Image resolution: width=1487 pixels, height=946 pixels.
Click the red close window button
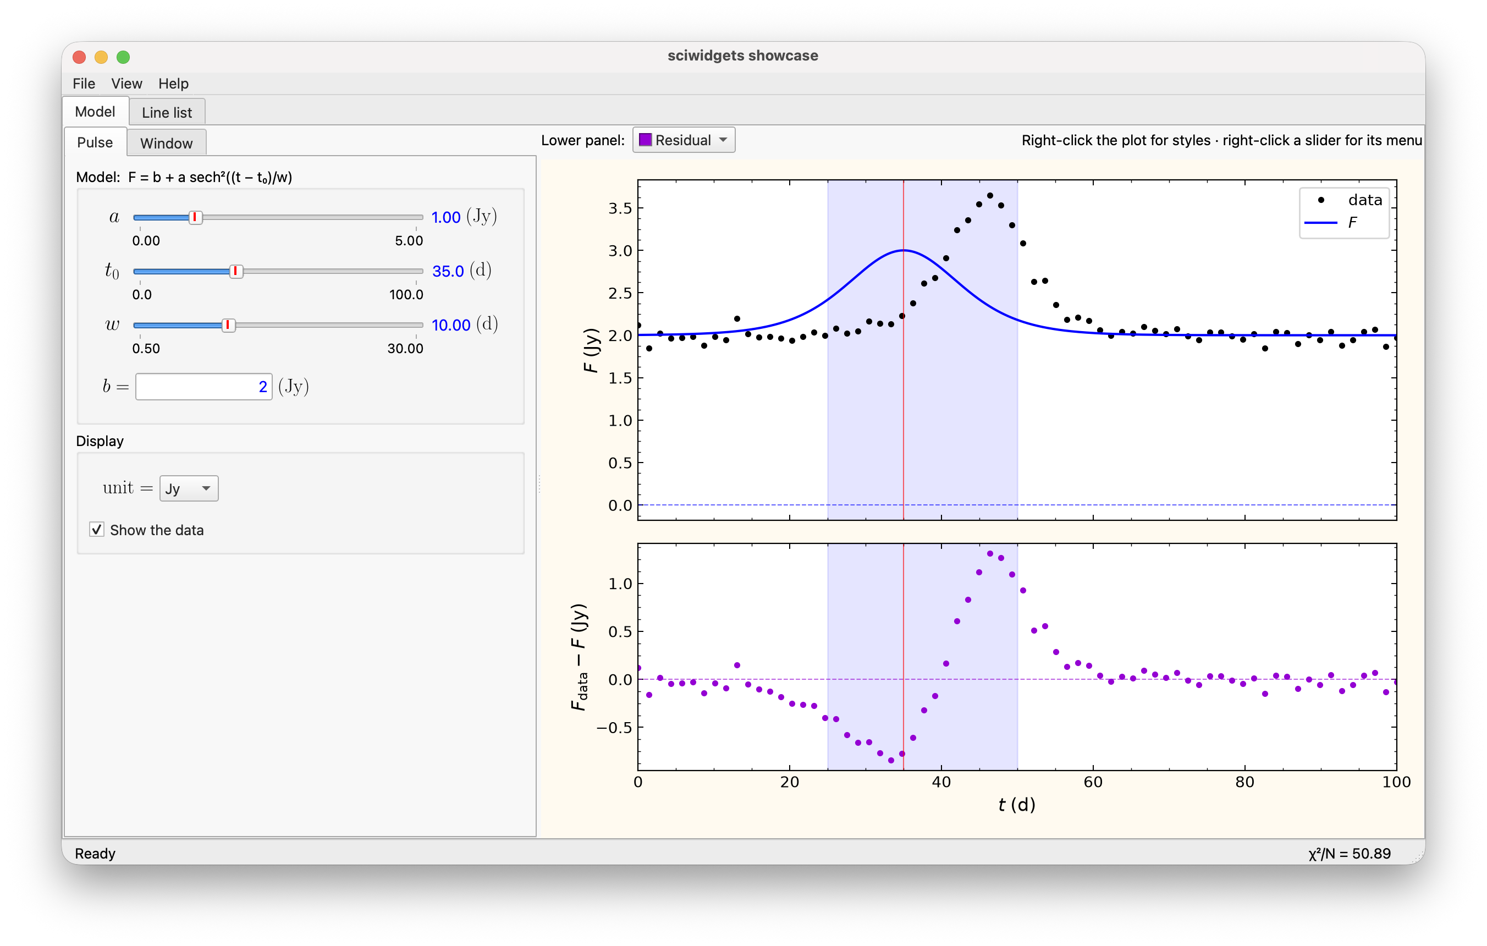(79, 57)
